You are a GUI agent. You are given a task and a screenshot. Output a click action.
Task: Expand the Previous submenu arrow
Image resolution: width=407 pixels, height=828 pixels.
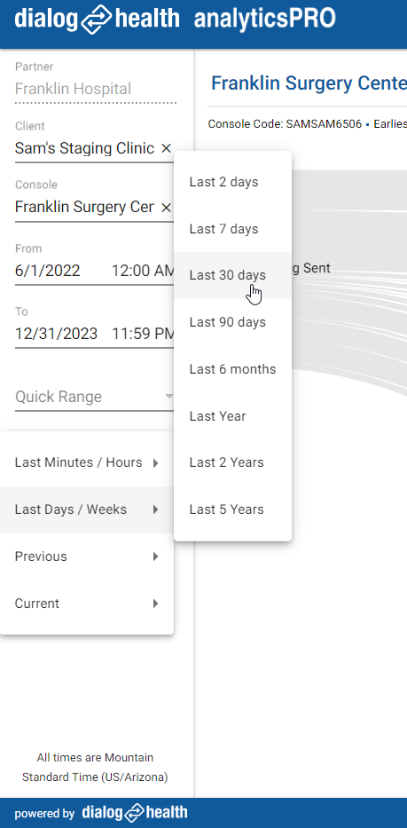pyautogui.click(x=155, y=556)
